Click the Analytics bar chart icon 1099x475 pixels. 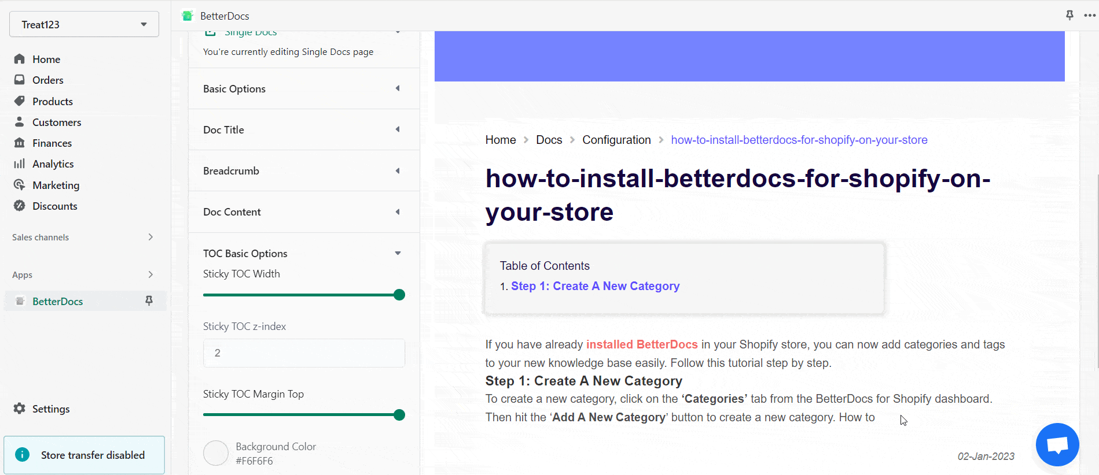pos(20,164)
